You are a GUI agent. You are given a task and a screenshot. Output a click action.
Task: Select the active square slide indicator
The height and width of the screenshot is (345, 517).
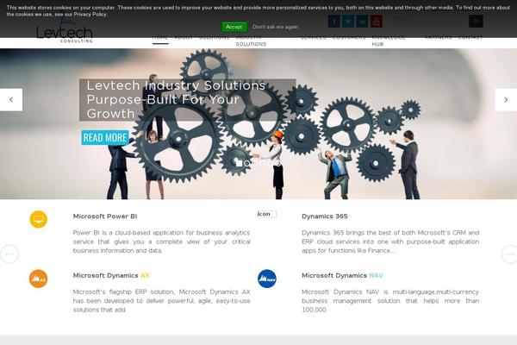click(239, 163)
